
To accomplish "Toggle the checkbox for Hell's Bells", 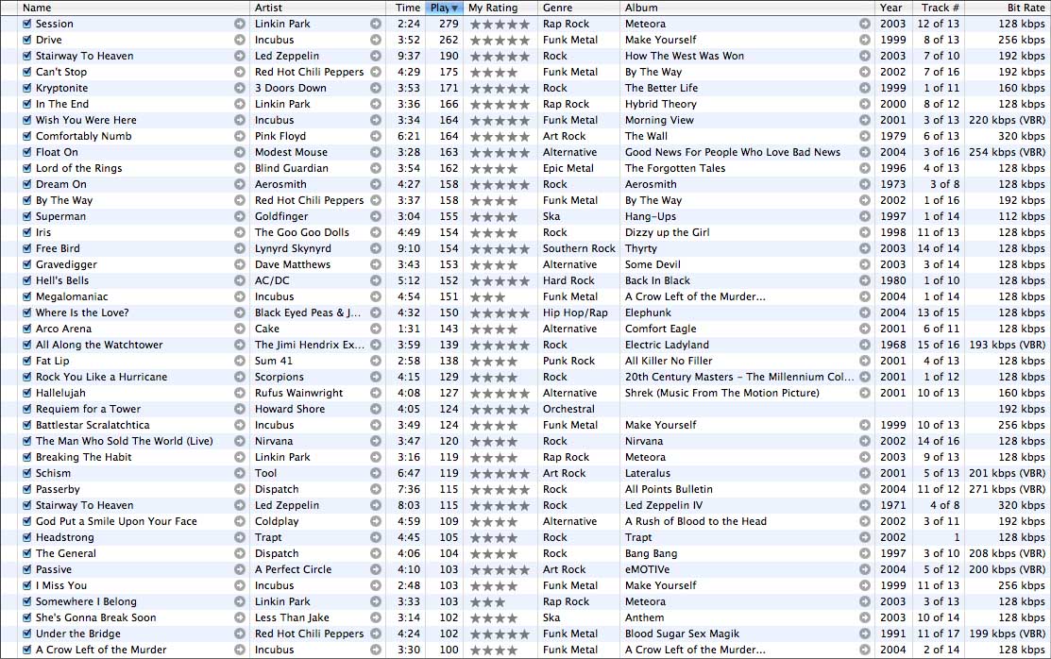I will pyautogui.click(x=26, y=280).
